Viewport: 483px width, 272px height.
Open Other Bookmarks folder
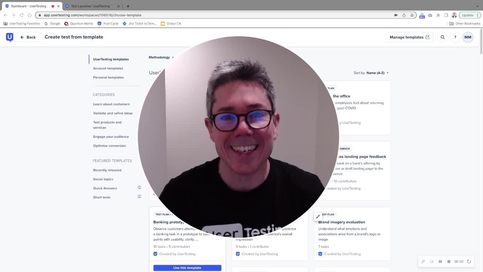(x=465, y=23)
